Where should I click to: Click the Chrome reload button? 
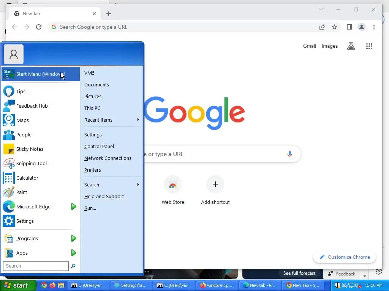39,27
